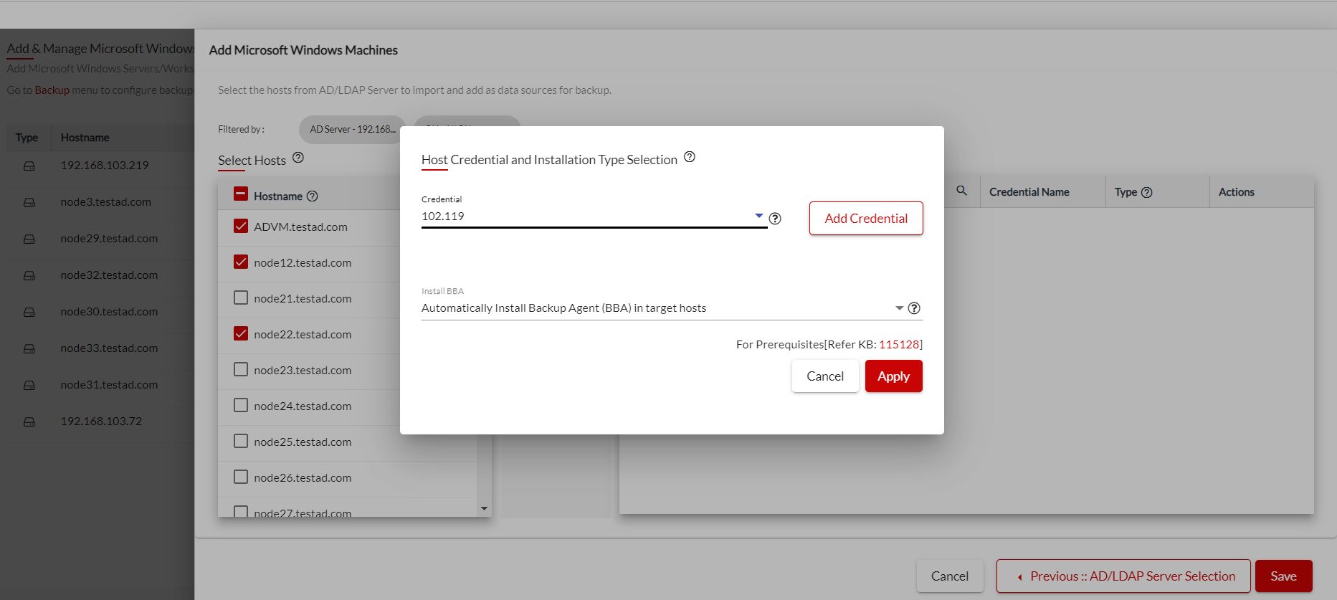1337x600 pixels.
Task: Click search magnifier icon in credential table
Action: point(962,191)
